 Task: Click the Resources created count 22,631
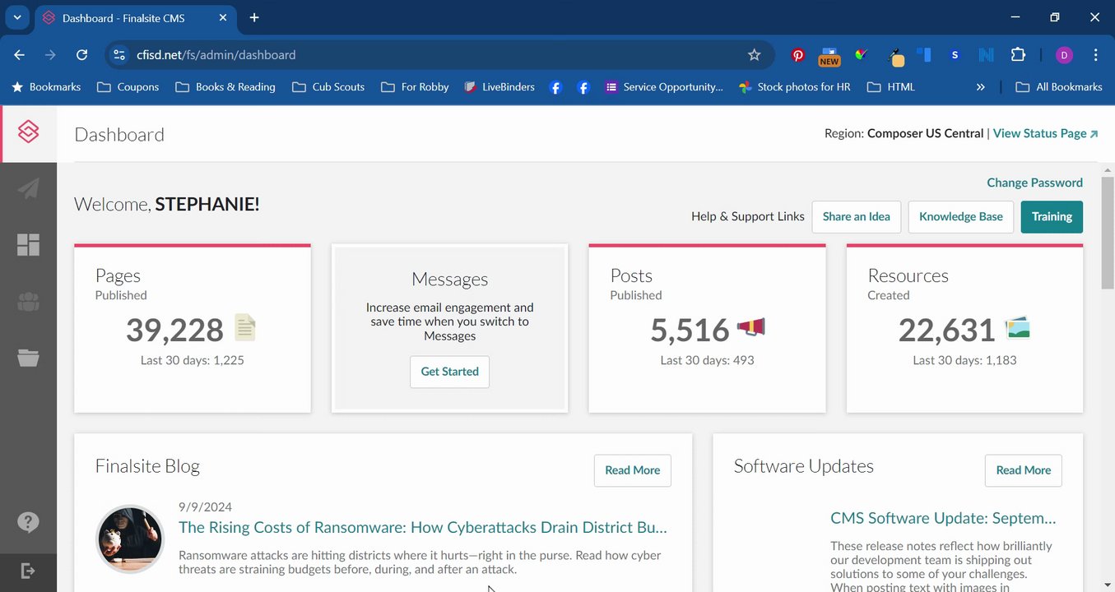[x=947, y=330]
